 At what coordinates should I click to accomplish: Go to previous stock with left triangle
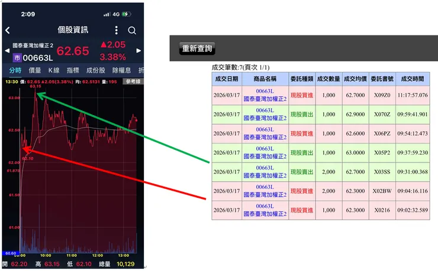click(x=7, y=51)
